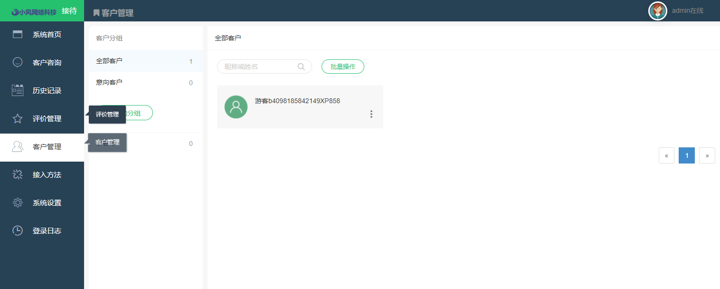
Task: Click the 批量操作 button
Action: [343, 67]
